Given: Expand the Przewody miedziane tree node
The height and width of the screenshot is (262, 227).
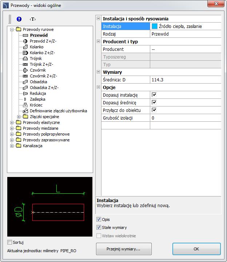Looking at the screenshot, I should tap(12, 128).
